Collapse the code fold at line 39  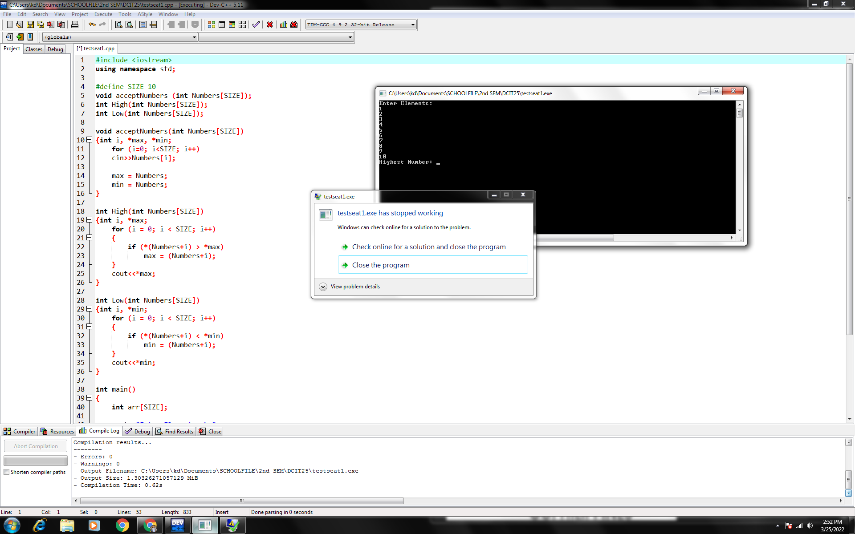click(x=90, y=398)
